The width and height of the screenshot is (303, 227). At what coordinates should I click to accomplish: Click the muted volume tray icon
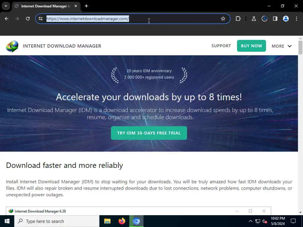pos(265,221)
